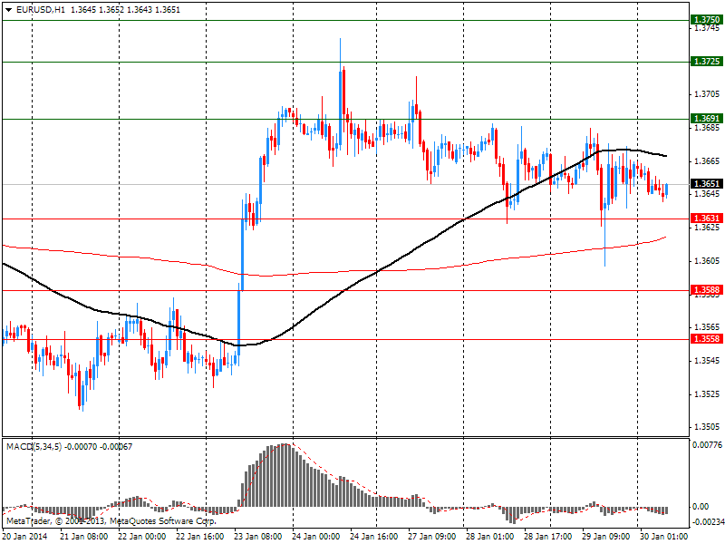Viewport: 725px width, 544px height.
Task: Click the 22 Jan 00:00 time label
Action: pyautogui.click(x=142, y=537)
